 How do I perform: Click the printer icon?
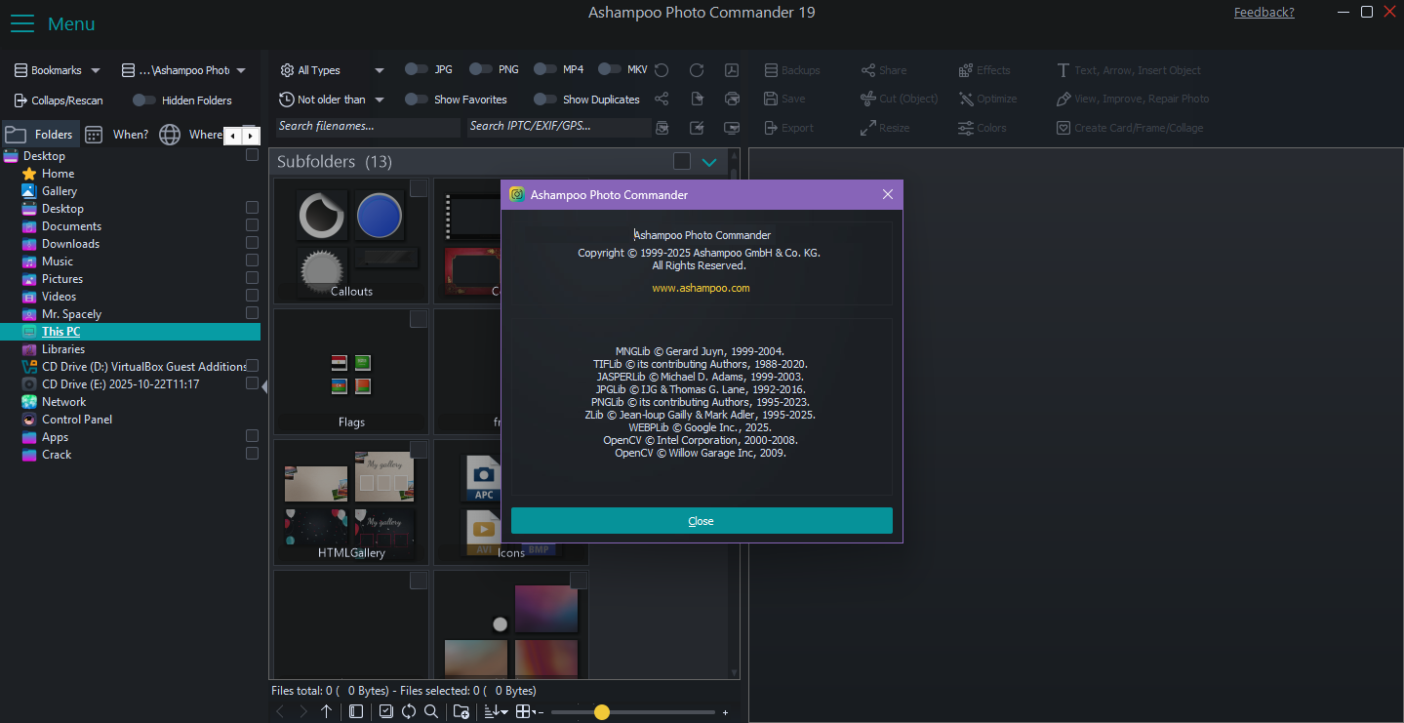pos(732,99)
